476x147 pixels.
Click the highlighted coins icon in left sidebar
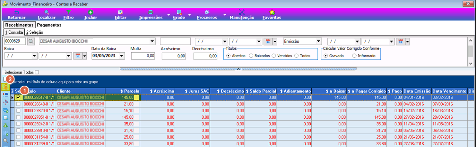5,87
